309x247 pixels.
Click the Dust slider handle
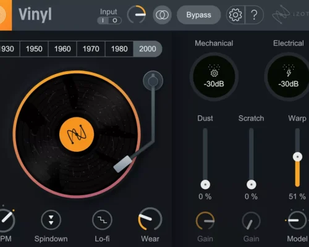(x=205, y=185)
